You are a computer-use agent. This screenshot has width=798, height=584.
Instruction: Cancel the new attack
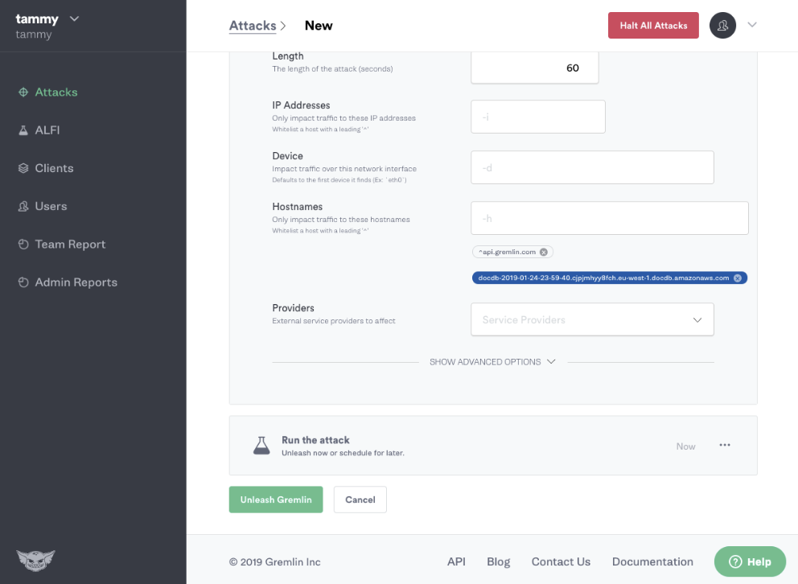(360, 500)
